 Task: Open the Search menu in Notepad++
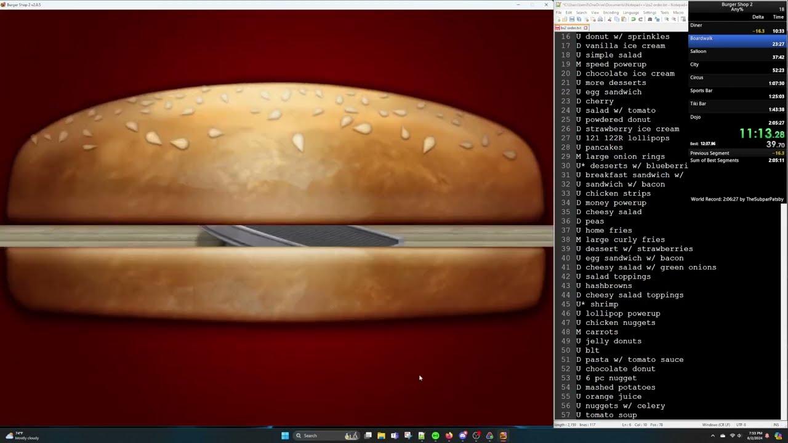tap(581, 13)
